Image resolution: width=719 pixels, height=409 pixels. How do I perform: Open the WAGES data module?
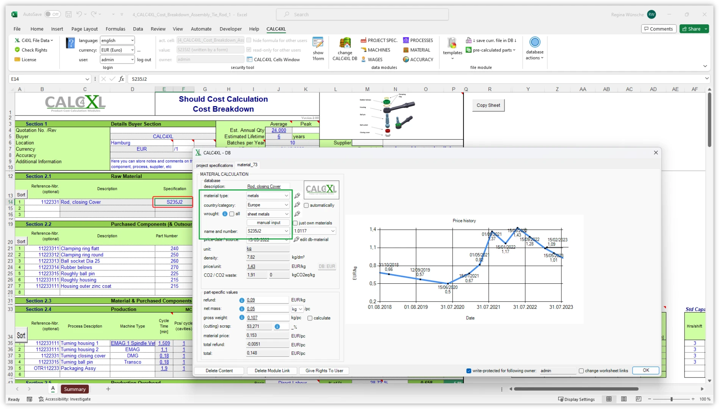point(371,59)
